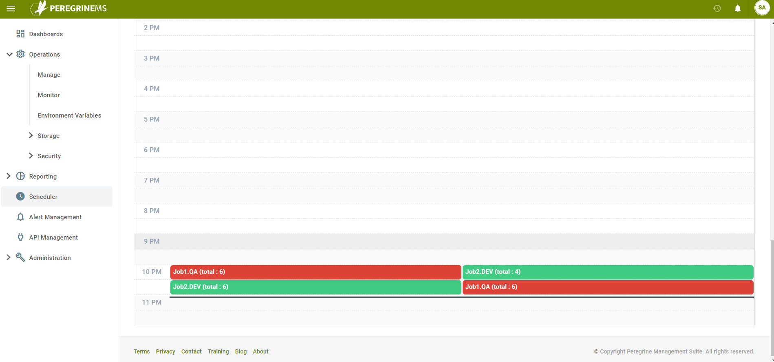The width and height of the screenshot is (774, 362).
Task: Click the Alert Management bell icon
Action: 20,217
